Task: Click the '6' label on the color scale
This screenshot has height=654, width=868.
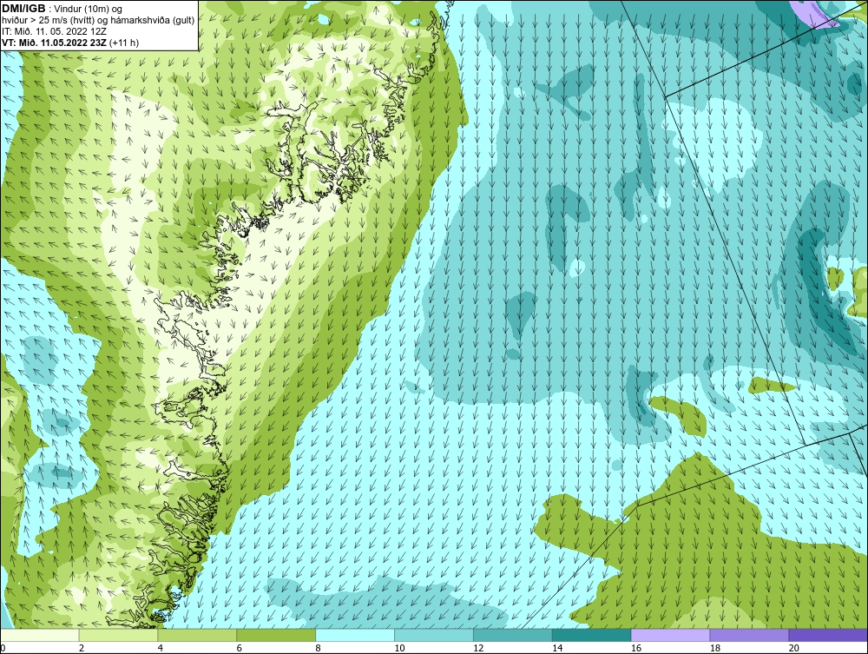Action: pyautogui.click(x=240, y=648)
